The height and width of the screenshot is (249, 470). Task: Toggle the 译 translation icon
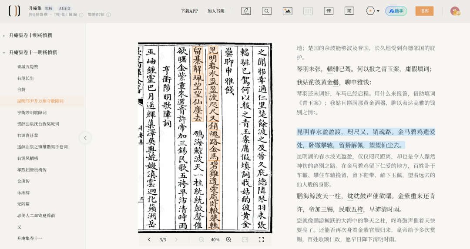pyautogui.click(x=329, y=11)
